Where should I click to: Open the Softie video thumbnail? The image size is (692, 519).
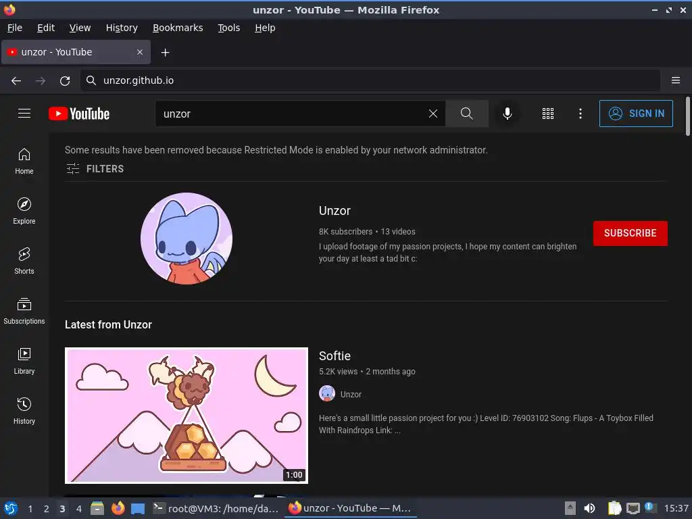(x=187, y=416)
